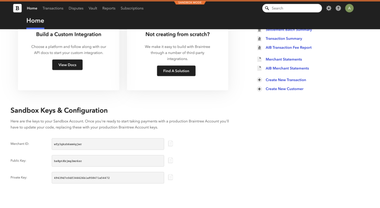This screenshot has height=208, width=380.
Task: Copy the Private Key using copy icon
Action: 170,177
